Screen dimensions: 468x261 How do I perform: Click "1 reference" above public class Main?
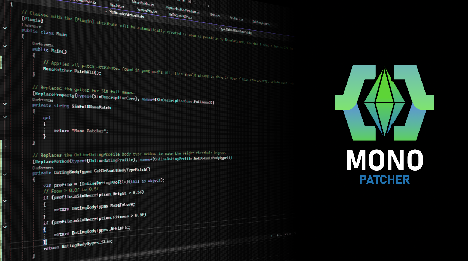pyautogui.click(x=31, y=26)
